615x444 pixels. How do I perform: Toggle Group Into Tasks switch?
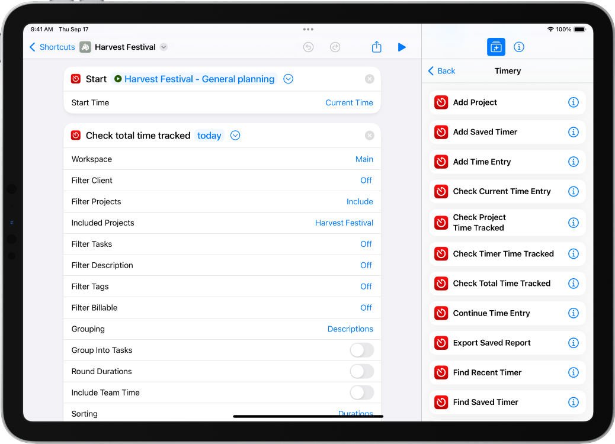click(361, 350)
